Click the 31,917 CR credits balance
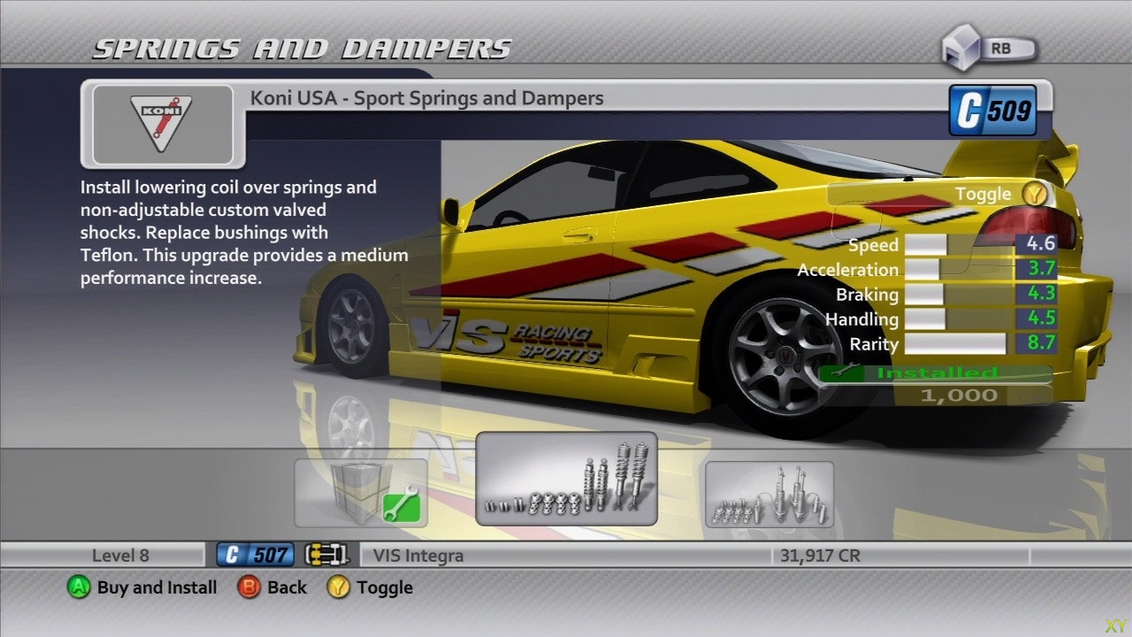This screenshot has width=1132, height=637. click(820, 556)
